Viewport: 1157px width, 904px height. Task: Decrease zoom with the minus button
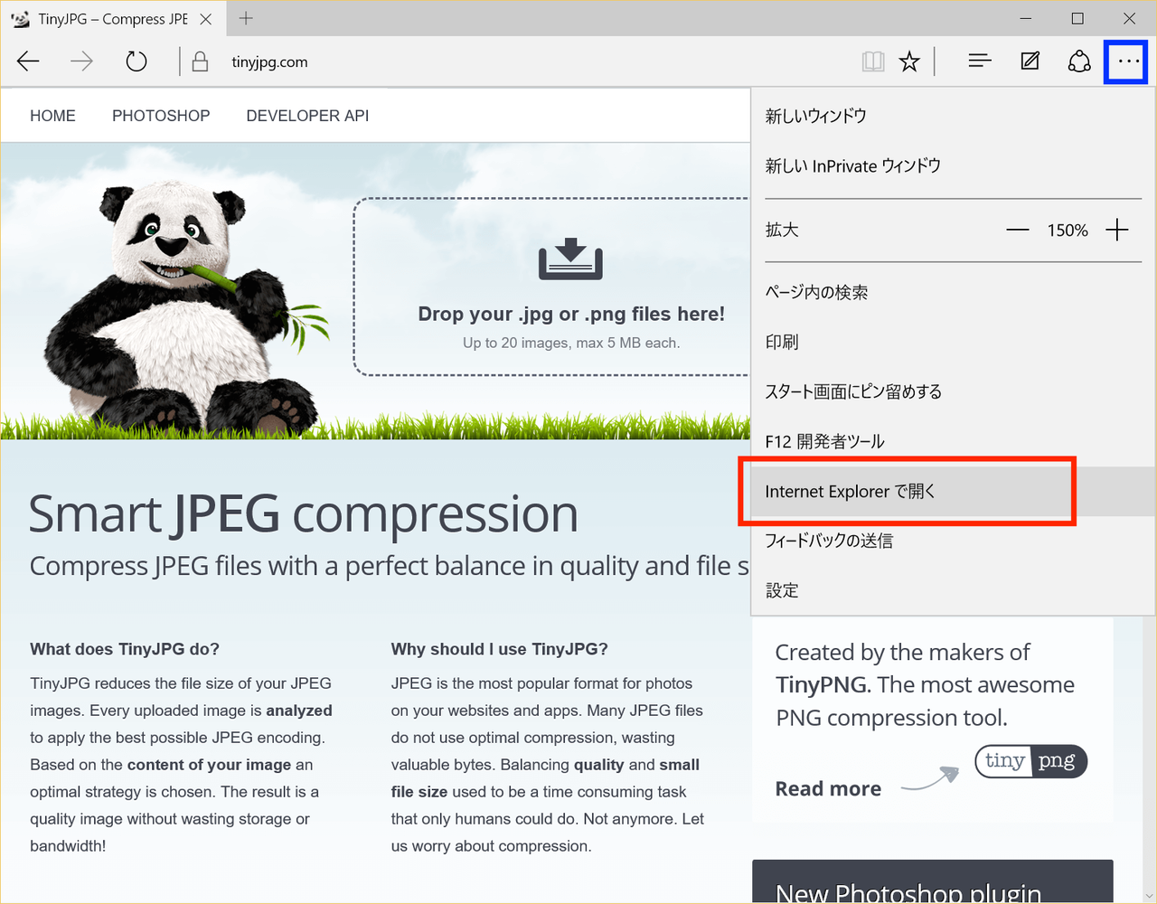point(1018,230)
